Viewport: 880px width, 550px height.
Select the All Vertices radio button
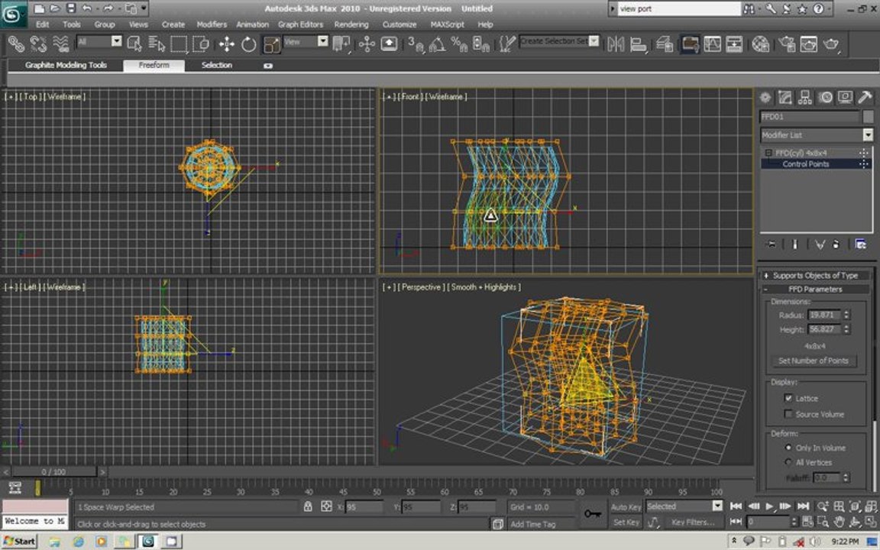(x=788, y=462)
